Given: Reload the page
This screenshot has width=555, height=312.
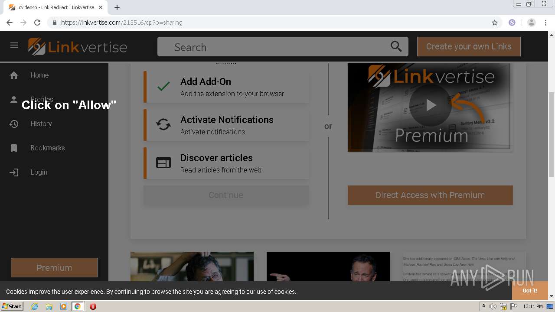Looking at the screenshot, I should point(37,23).
